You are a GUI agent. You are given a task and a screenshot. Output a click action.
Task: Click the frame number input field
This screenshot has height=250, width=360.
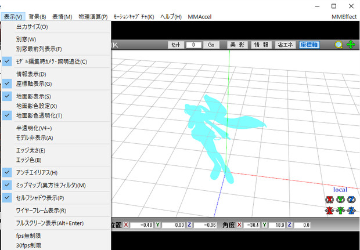(193, 45)
